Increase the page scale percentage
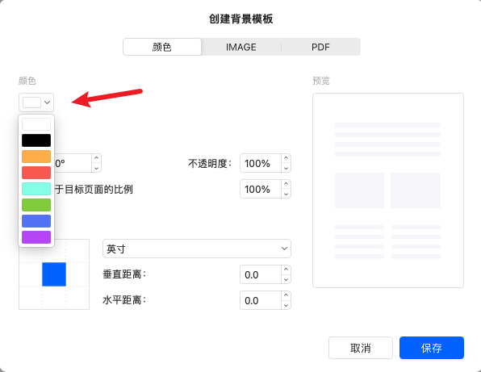Screen dimensions: 481x372 [x=286, y=184]
